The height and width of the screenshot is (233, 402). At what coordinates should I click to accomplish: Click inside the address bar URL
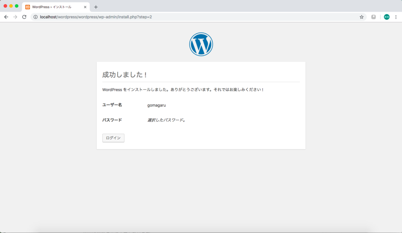(98, 17)
